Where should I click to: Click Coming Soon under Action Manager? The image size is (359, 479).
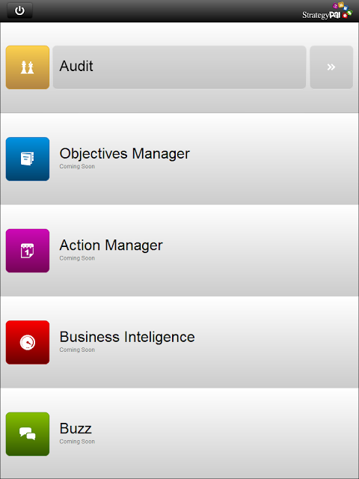pyautogui.click(x=77, y=258)
